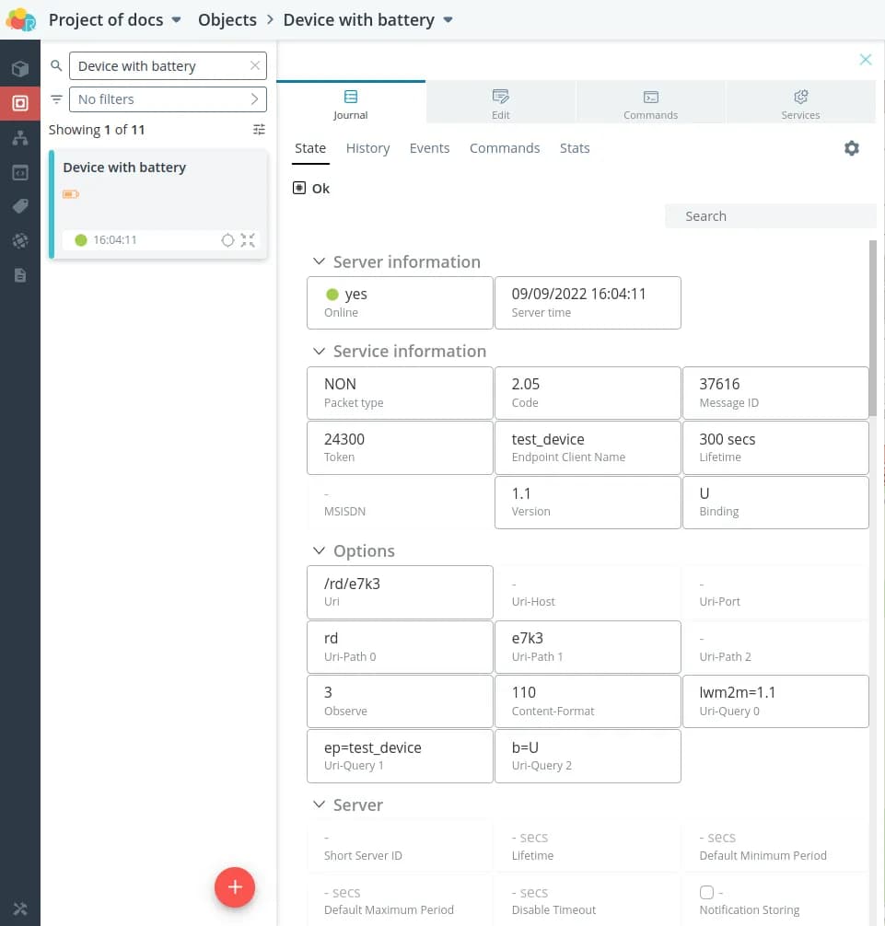Screen dimensions: 885x926
Task: Open the document icon in left sidebar
Action: pos(20,275)
